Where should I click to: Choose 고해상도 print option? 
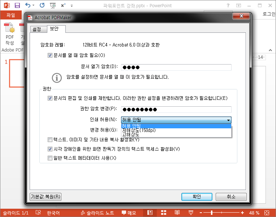pos(176,134)
